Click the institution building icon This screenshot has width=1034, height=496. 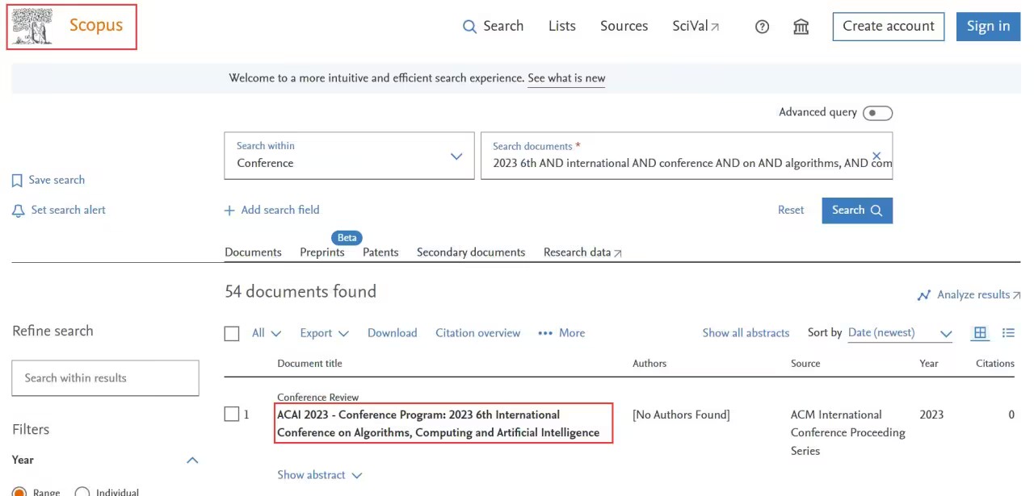801,27
